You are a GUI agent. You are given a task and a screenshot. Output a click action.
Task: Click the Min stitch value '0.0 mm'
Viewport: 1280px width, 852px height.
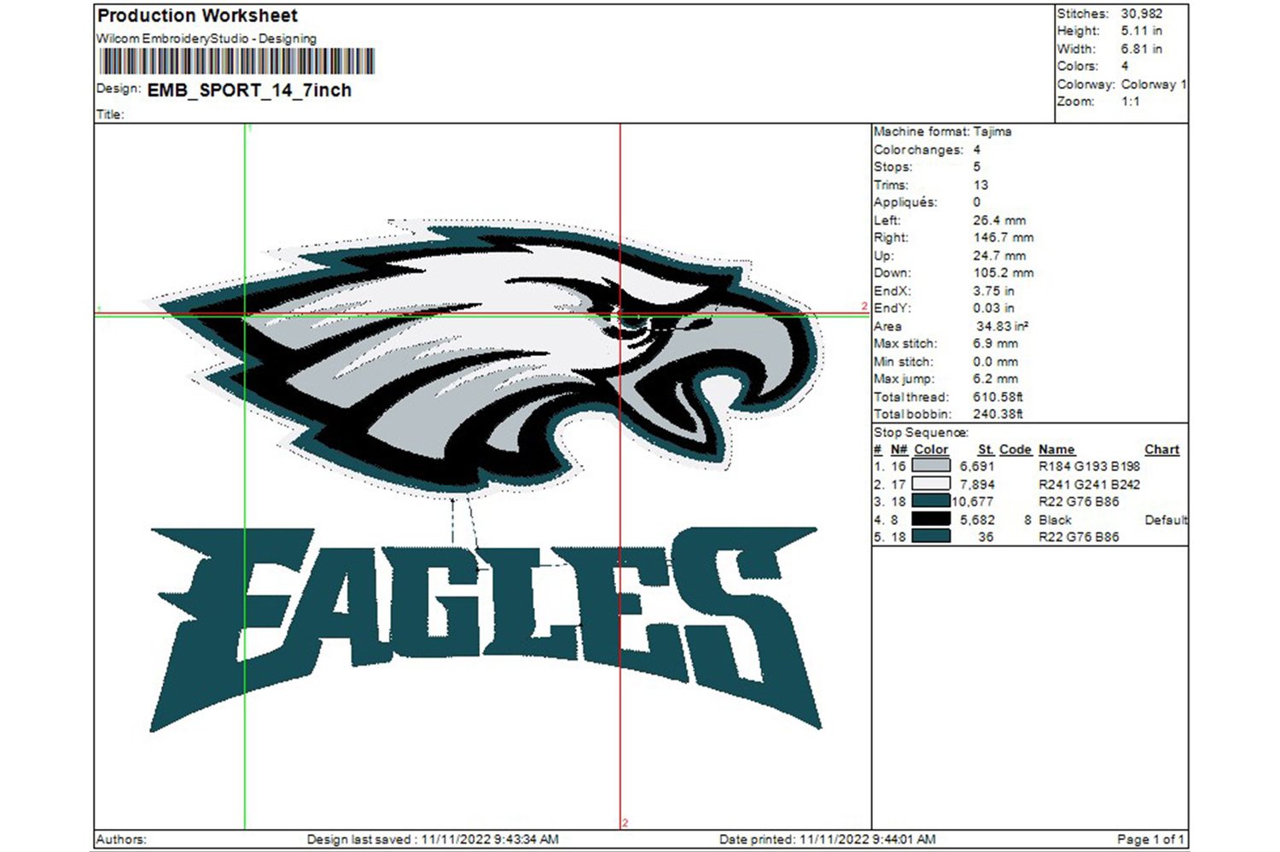pos(995,361)
